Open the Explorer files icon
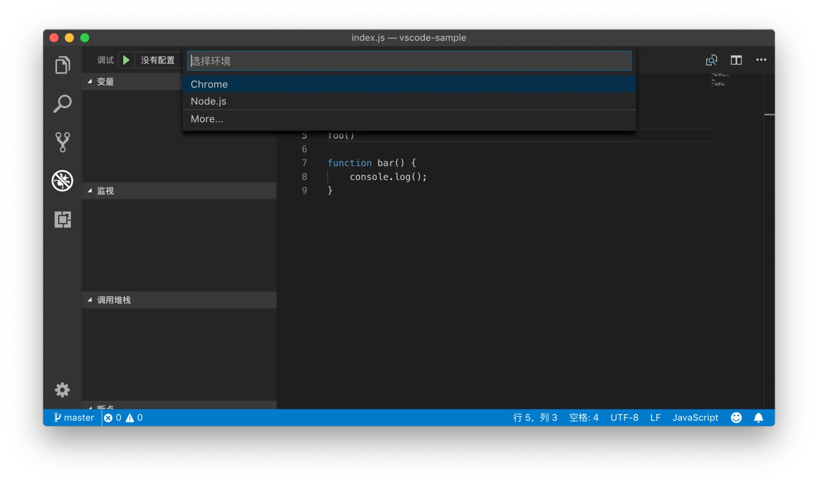This screenshot has width=818, height=483. [63, 65]
